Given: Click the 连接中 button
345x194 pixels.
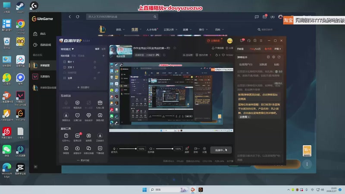Looking at the screenshot, I should pos(221,150).
